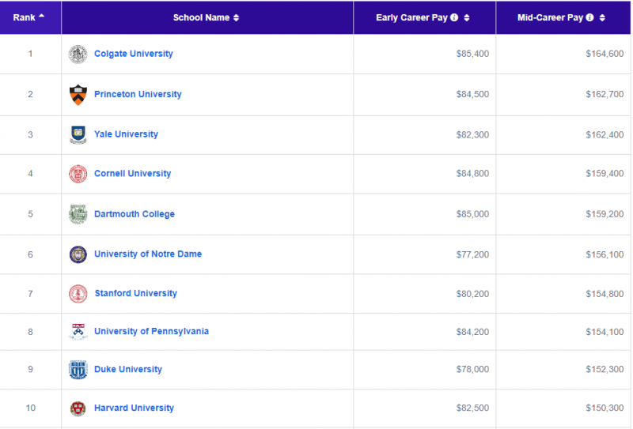Select the $77,200 early pay cell

pos(425,255)
